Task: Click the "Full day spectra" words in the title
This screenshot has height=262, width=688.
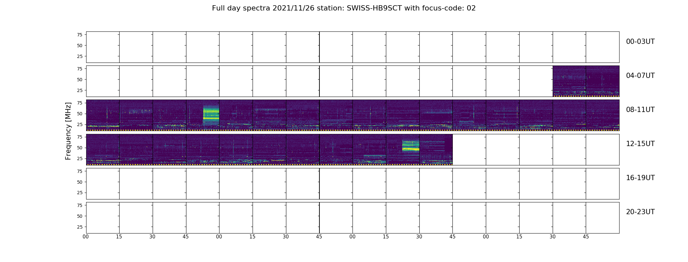Action: [x=241, y=8]
